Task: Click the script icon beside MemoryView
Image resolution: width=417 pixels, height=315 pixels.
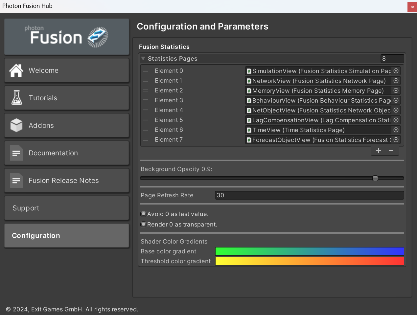Action: tap(249, 90)
